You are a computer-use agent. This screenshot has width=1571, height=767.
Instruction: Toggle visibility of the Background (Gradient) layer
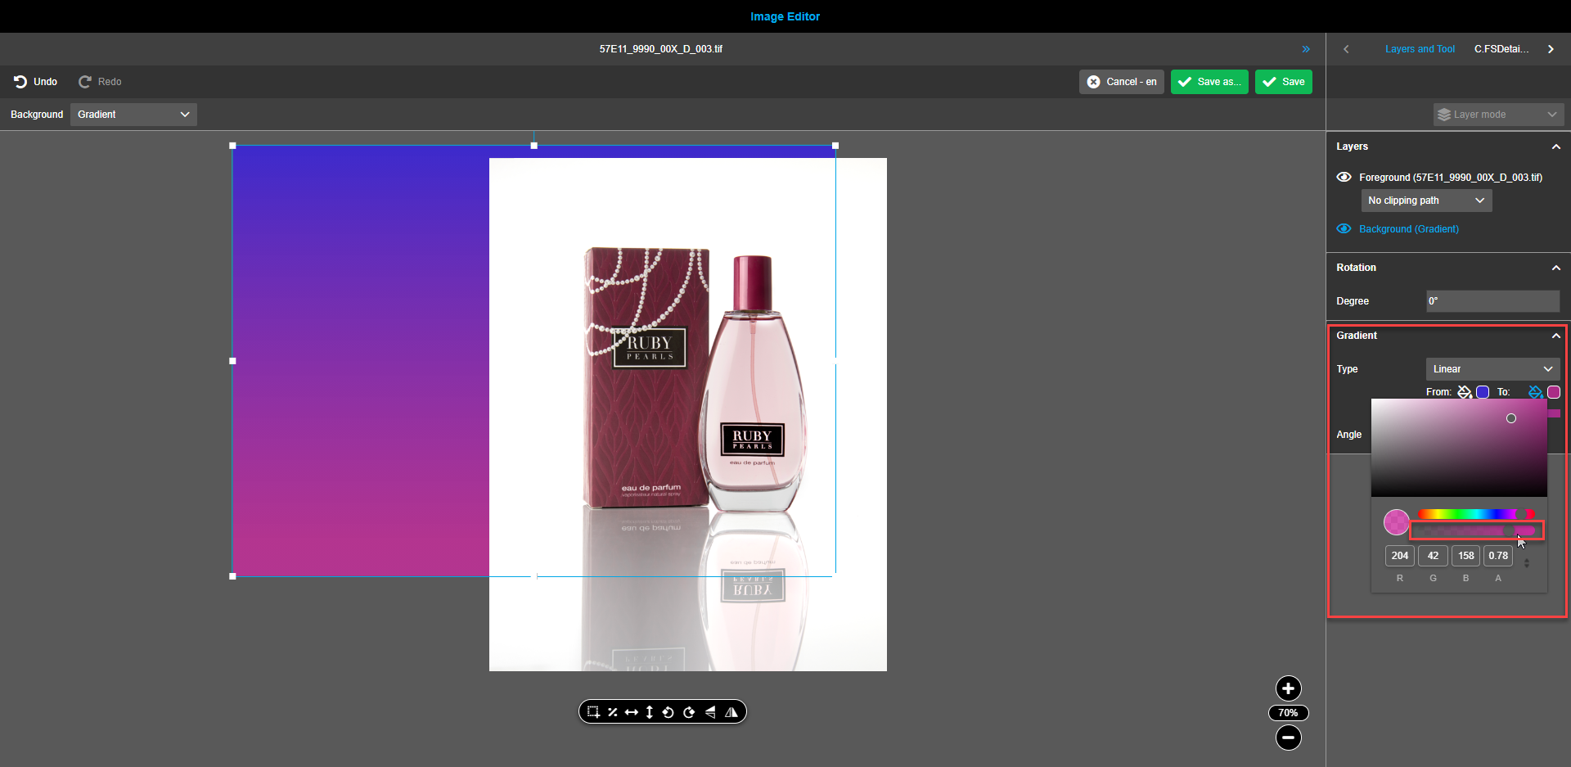click(x=1344, y=229)
